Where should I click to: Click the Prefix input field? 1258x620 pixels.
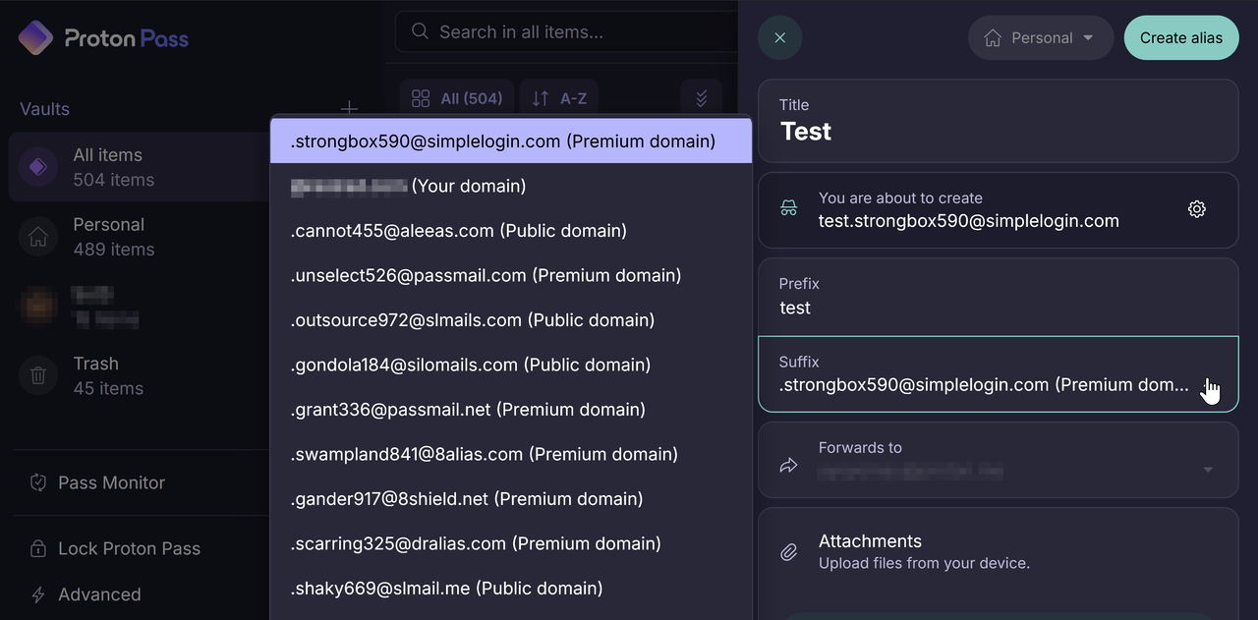[x=998, y=308]
